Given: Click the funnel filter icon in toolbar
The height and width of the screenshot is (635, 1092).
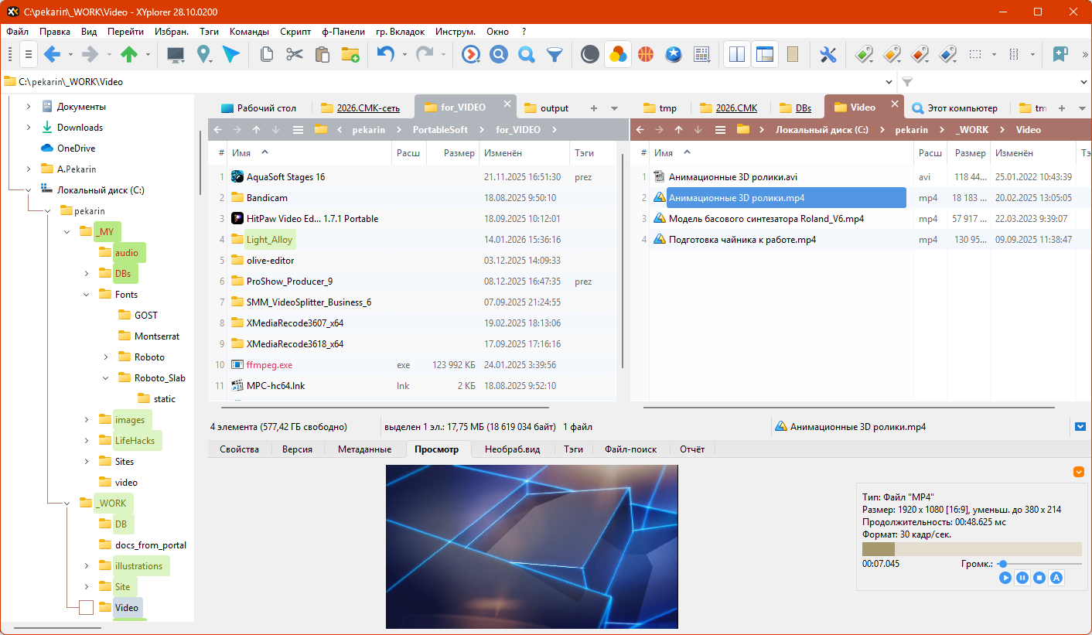Looking at the screenshot, I should [x=555, y=54].
